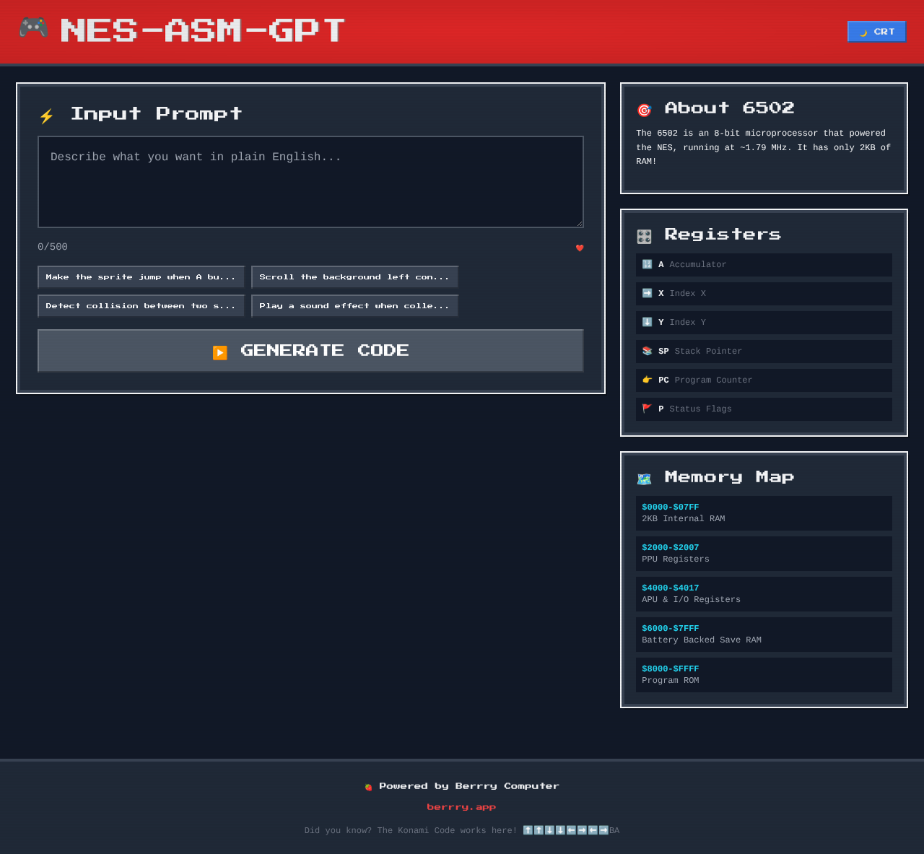Click the strawberry icon near Powered by Berrry
Viewport: 924px width, 854px height.
click(368, 785)
